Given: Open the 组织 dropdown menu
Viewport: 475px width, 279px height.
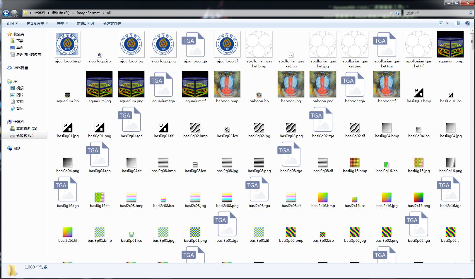Looking at the screenshot, I should (x=12, y=23).
